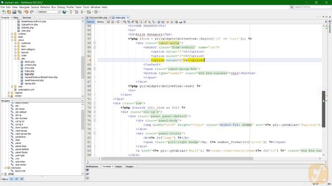Viewport: 332px width, 186px height.
Task: Click the third Navigator filter icon
Action: coord(22,179)
